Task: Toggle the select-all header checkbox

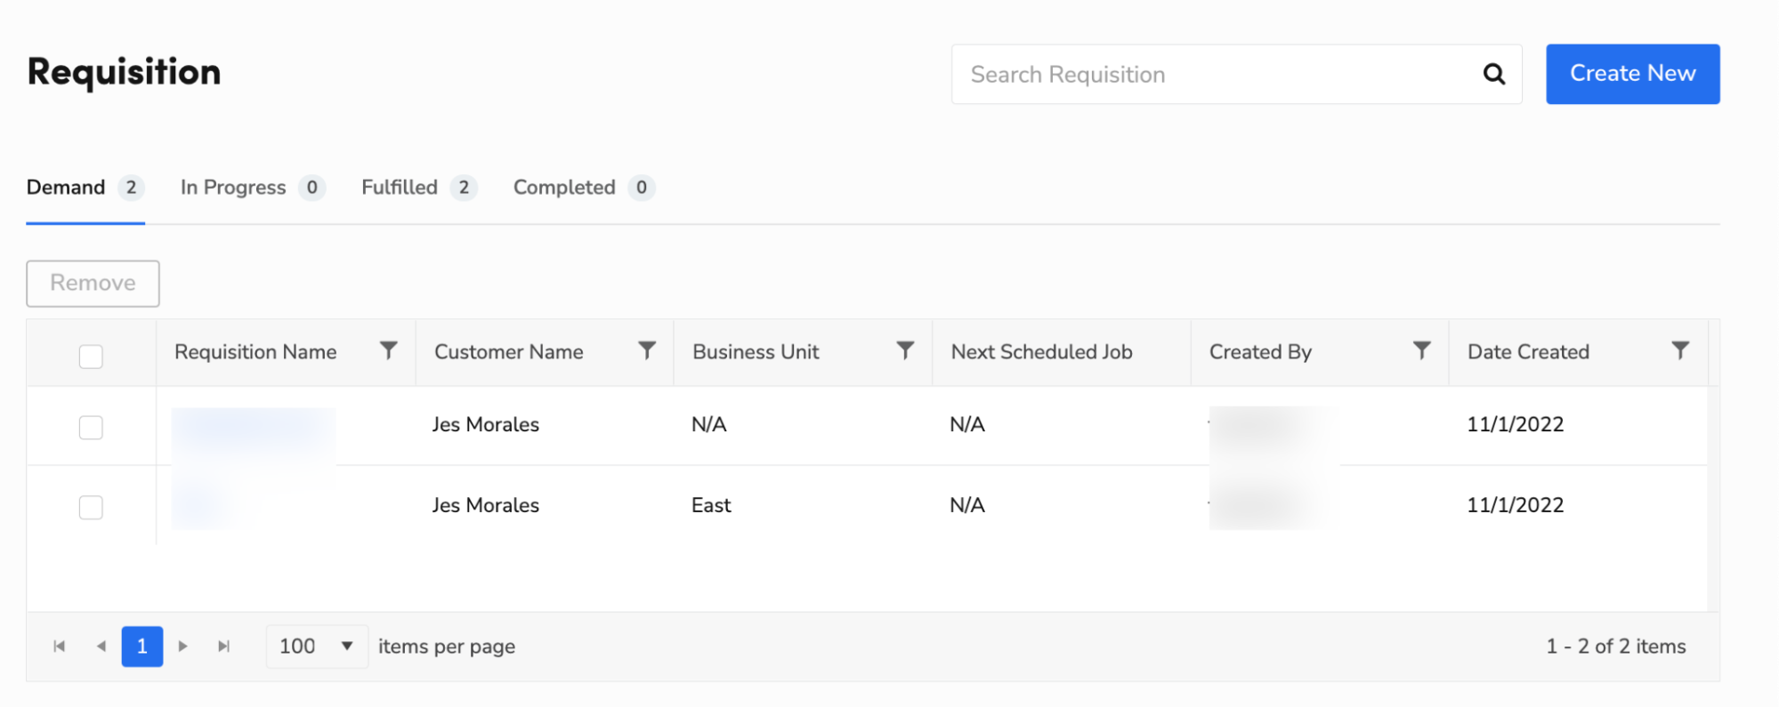Action: [91, 356]
